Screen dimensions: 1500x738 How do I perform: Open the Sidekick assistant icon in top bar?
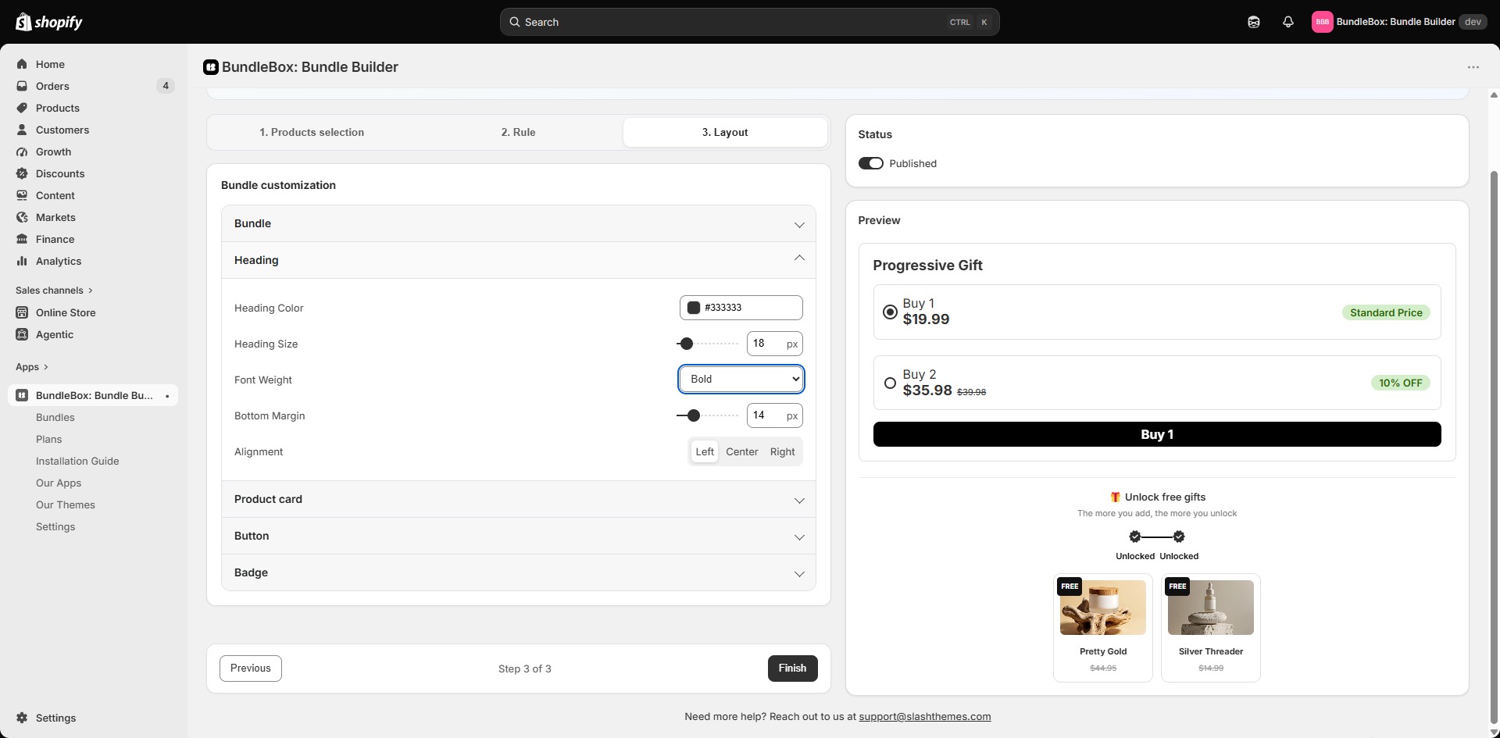pos(1254,22)
